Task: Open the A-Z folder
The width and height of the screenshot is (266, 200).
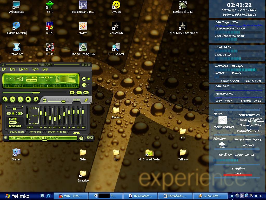Action: (183, 134)
